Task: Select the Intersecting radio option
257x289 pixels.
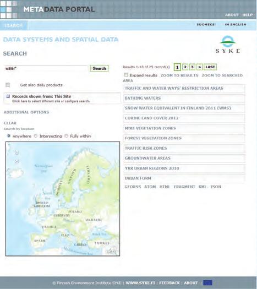Action: tap(36, 136)
